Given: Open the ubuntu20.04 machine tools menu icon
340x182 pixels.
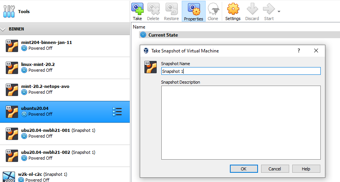Looking at the screenshot, I should (x=117, y=111).
